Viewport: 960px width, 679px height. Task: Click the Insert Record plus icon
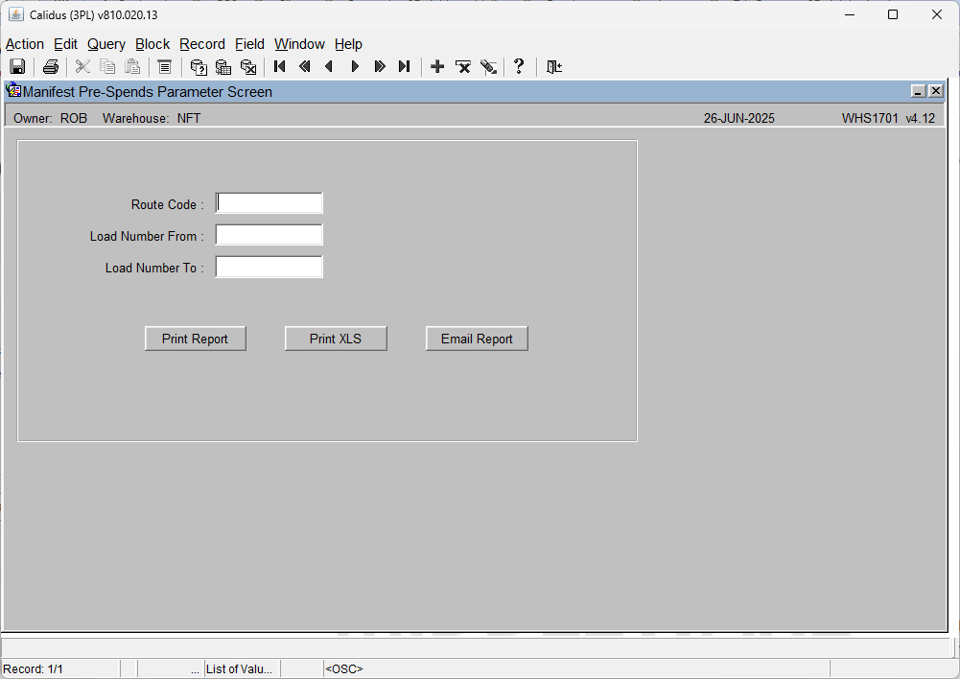pos(437,66)
